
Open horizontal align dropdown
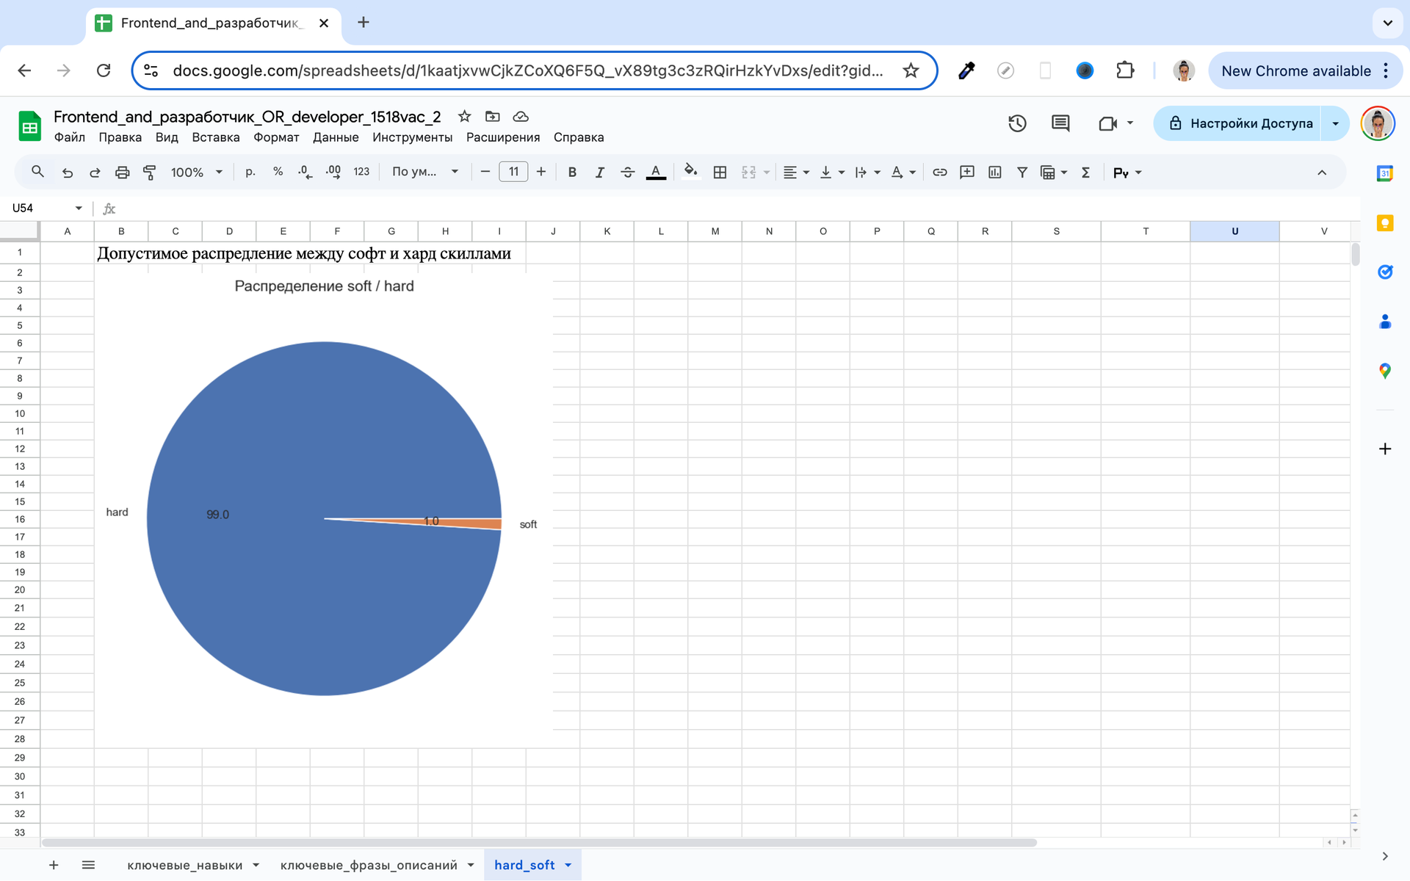click(x=796, y=173)
